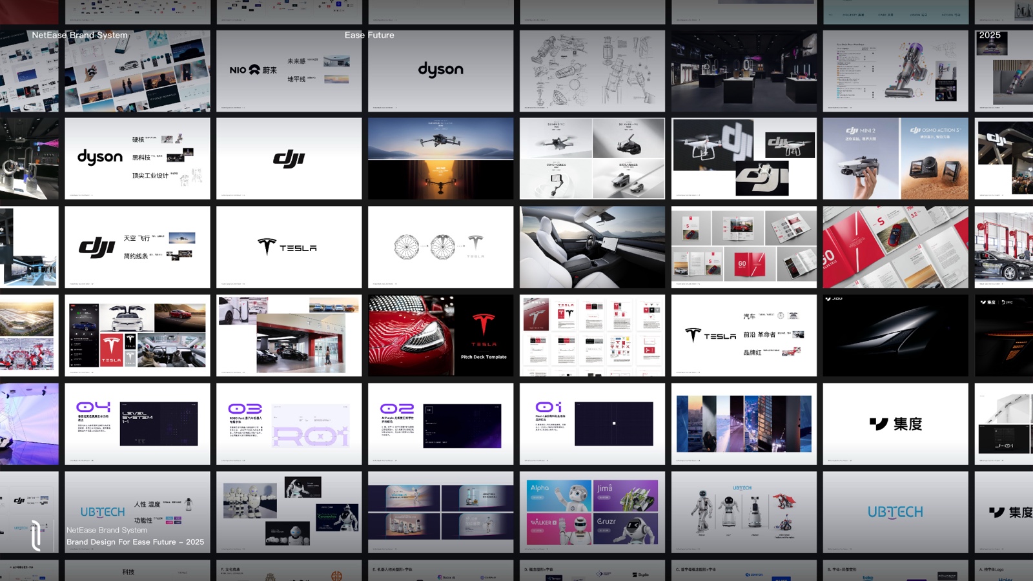Select the dyson slide with 硬核 黑科技 keywords
Viewport: 1033px width, 581px height.
pos(138,158)
